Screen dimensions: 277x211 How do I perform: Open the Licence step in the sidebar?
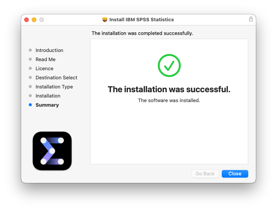tap(44, 68)
